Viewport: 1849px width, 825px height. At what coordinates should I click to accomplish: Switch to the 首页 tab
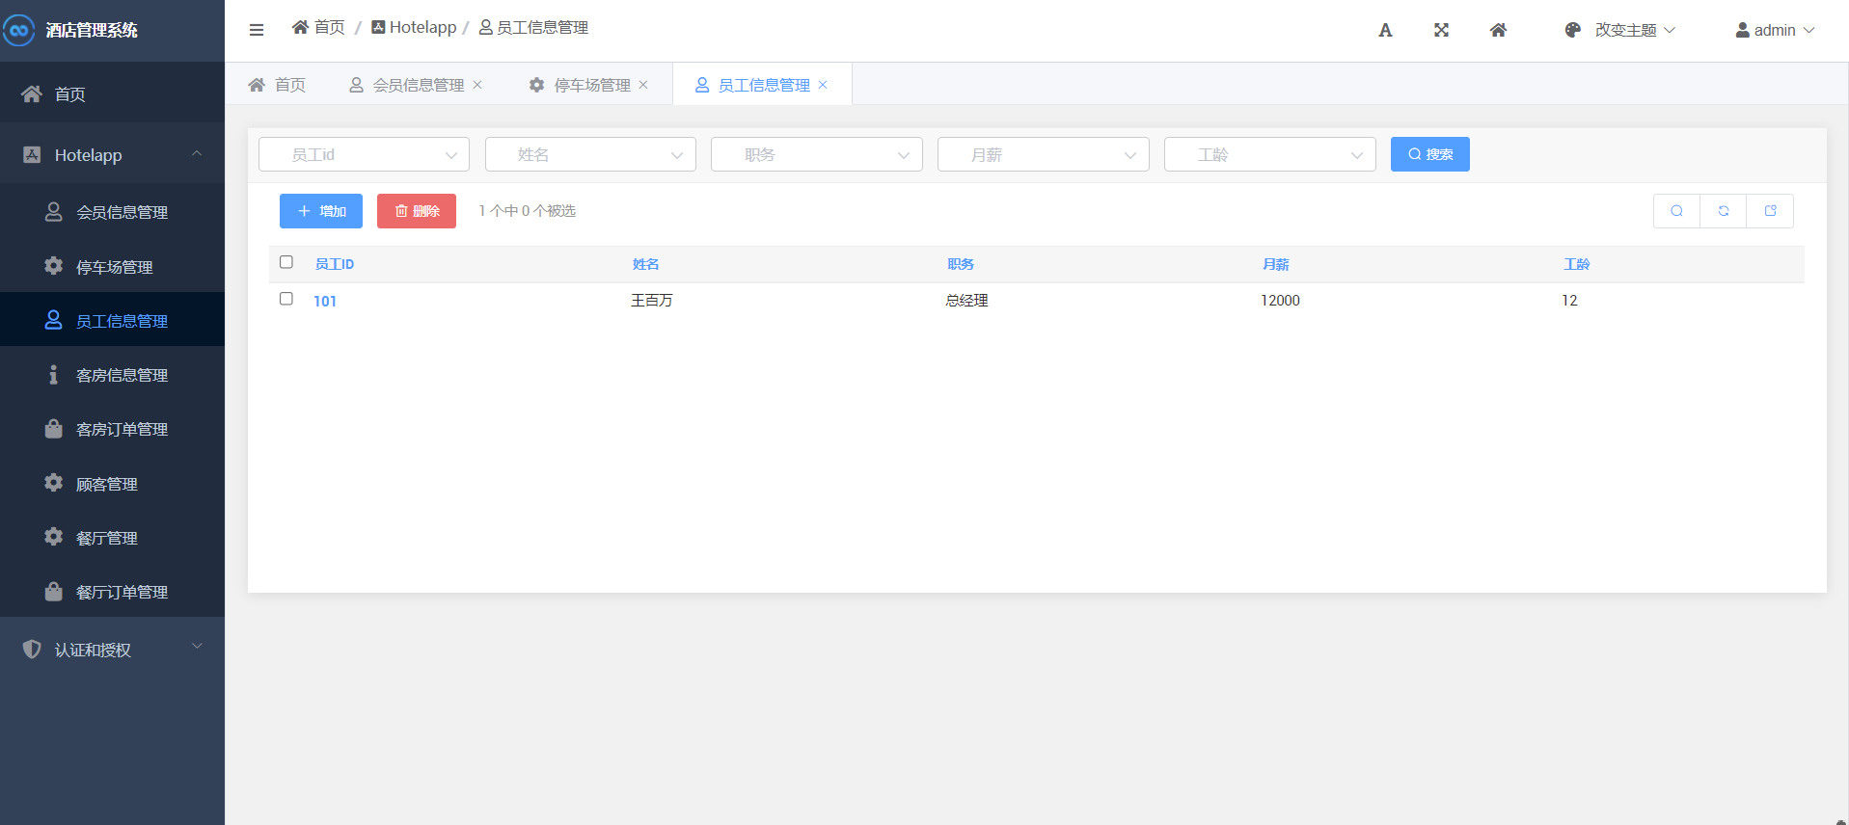(x=277, y=85)
